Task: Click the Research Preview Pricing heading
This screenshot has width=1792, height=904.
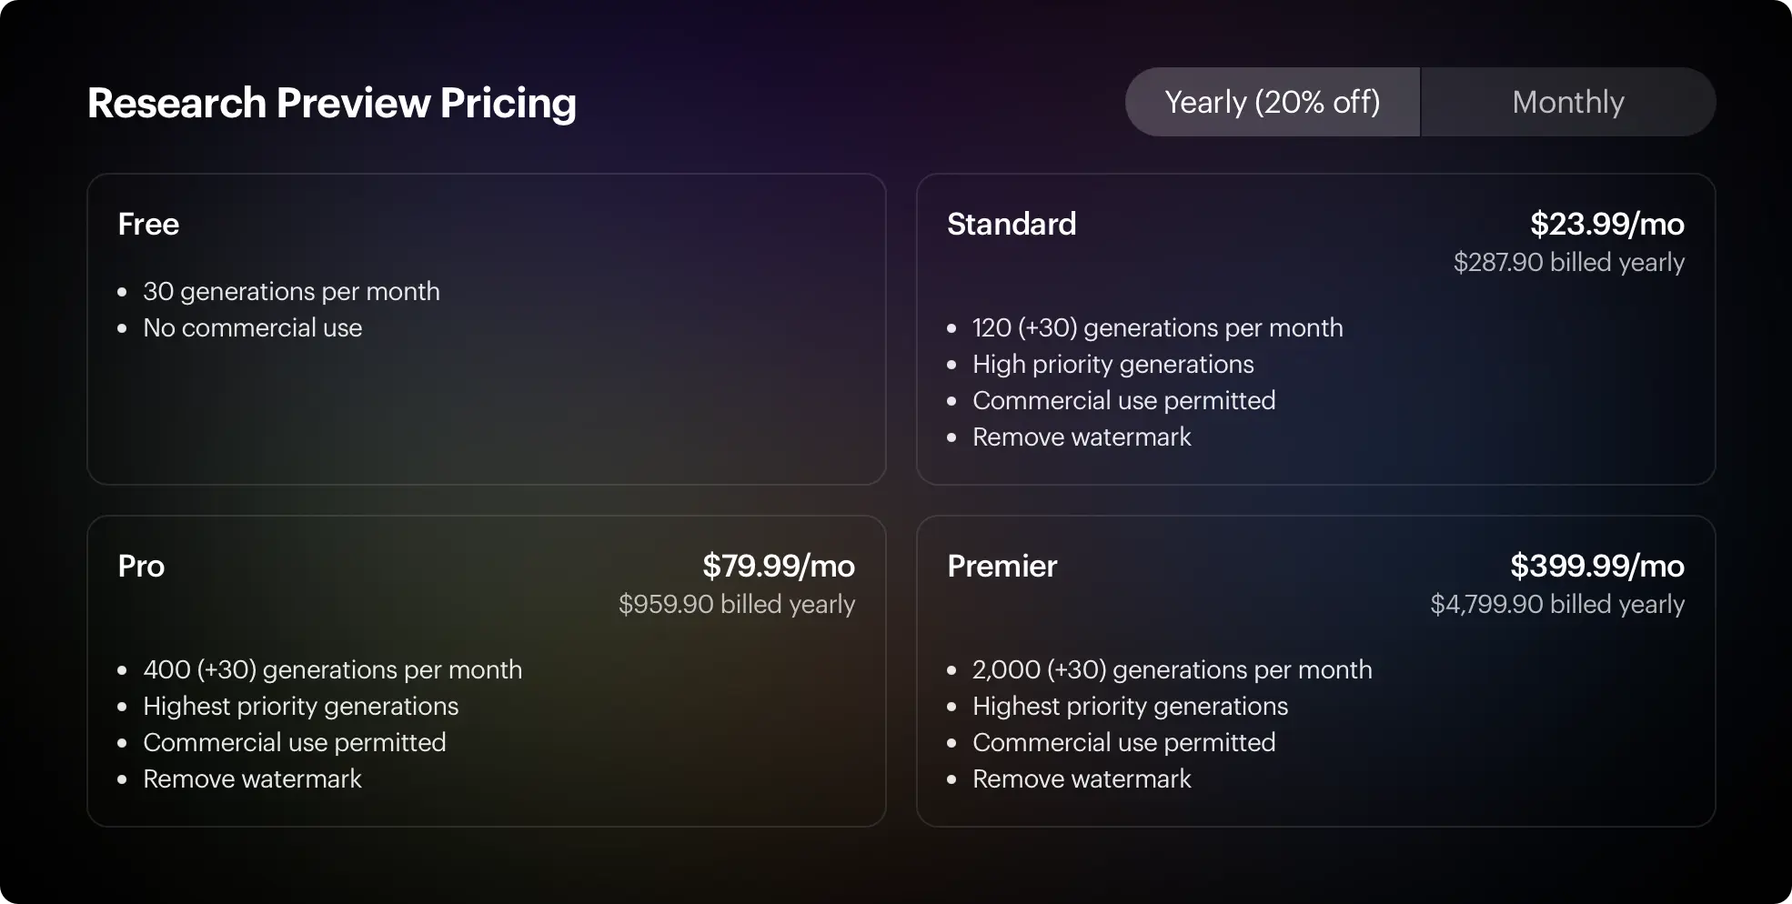Action: pyautogui.click(x=332, y=103)
